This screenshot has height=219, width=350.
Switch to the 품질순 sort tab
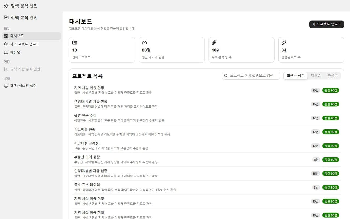332,76
